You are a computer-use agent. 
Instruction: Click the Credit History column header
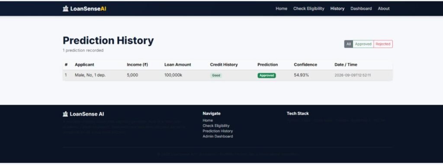[224, 65]
